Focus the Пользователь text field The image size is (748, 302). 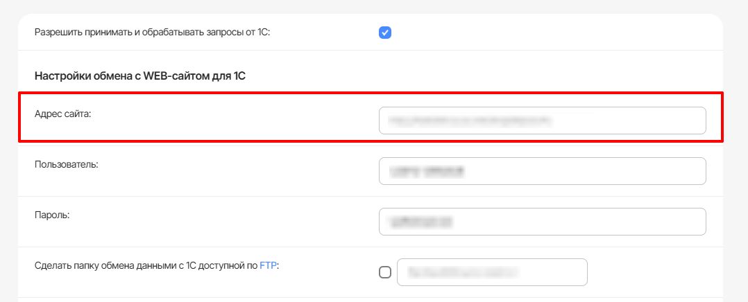point(624,171)
